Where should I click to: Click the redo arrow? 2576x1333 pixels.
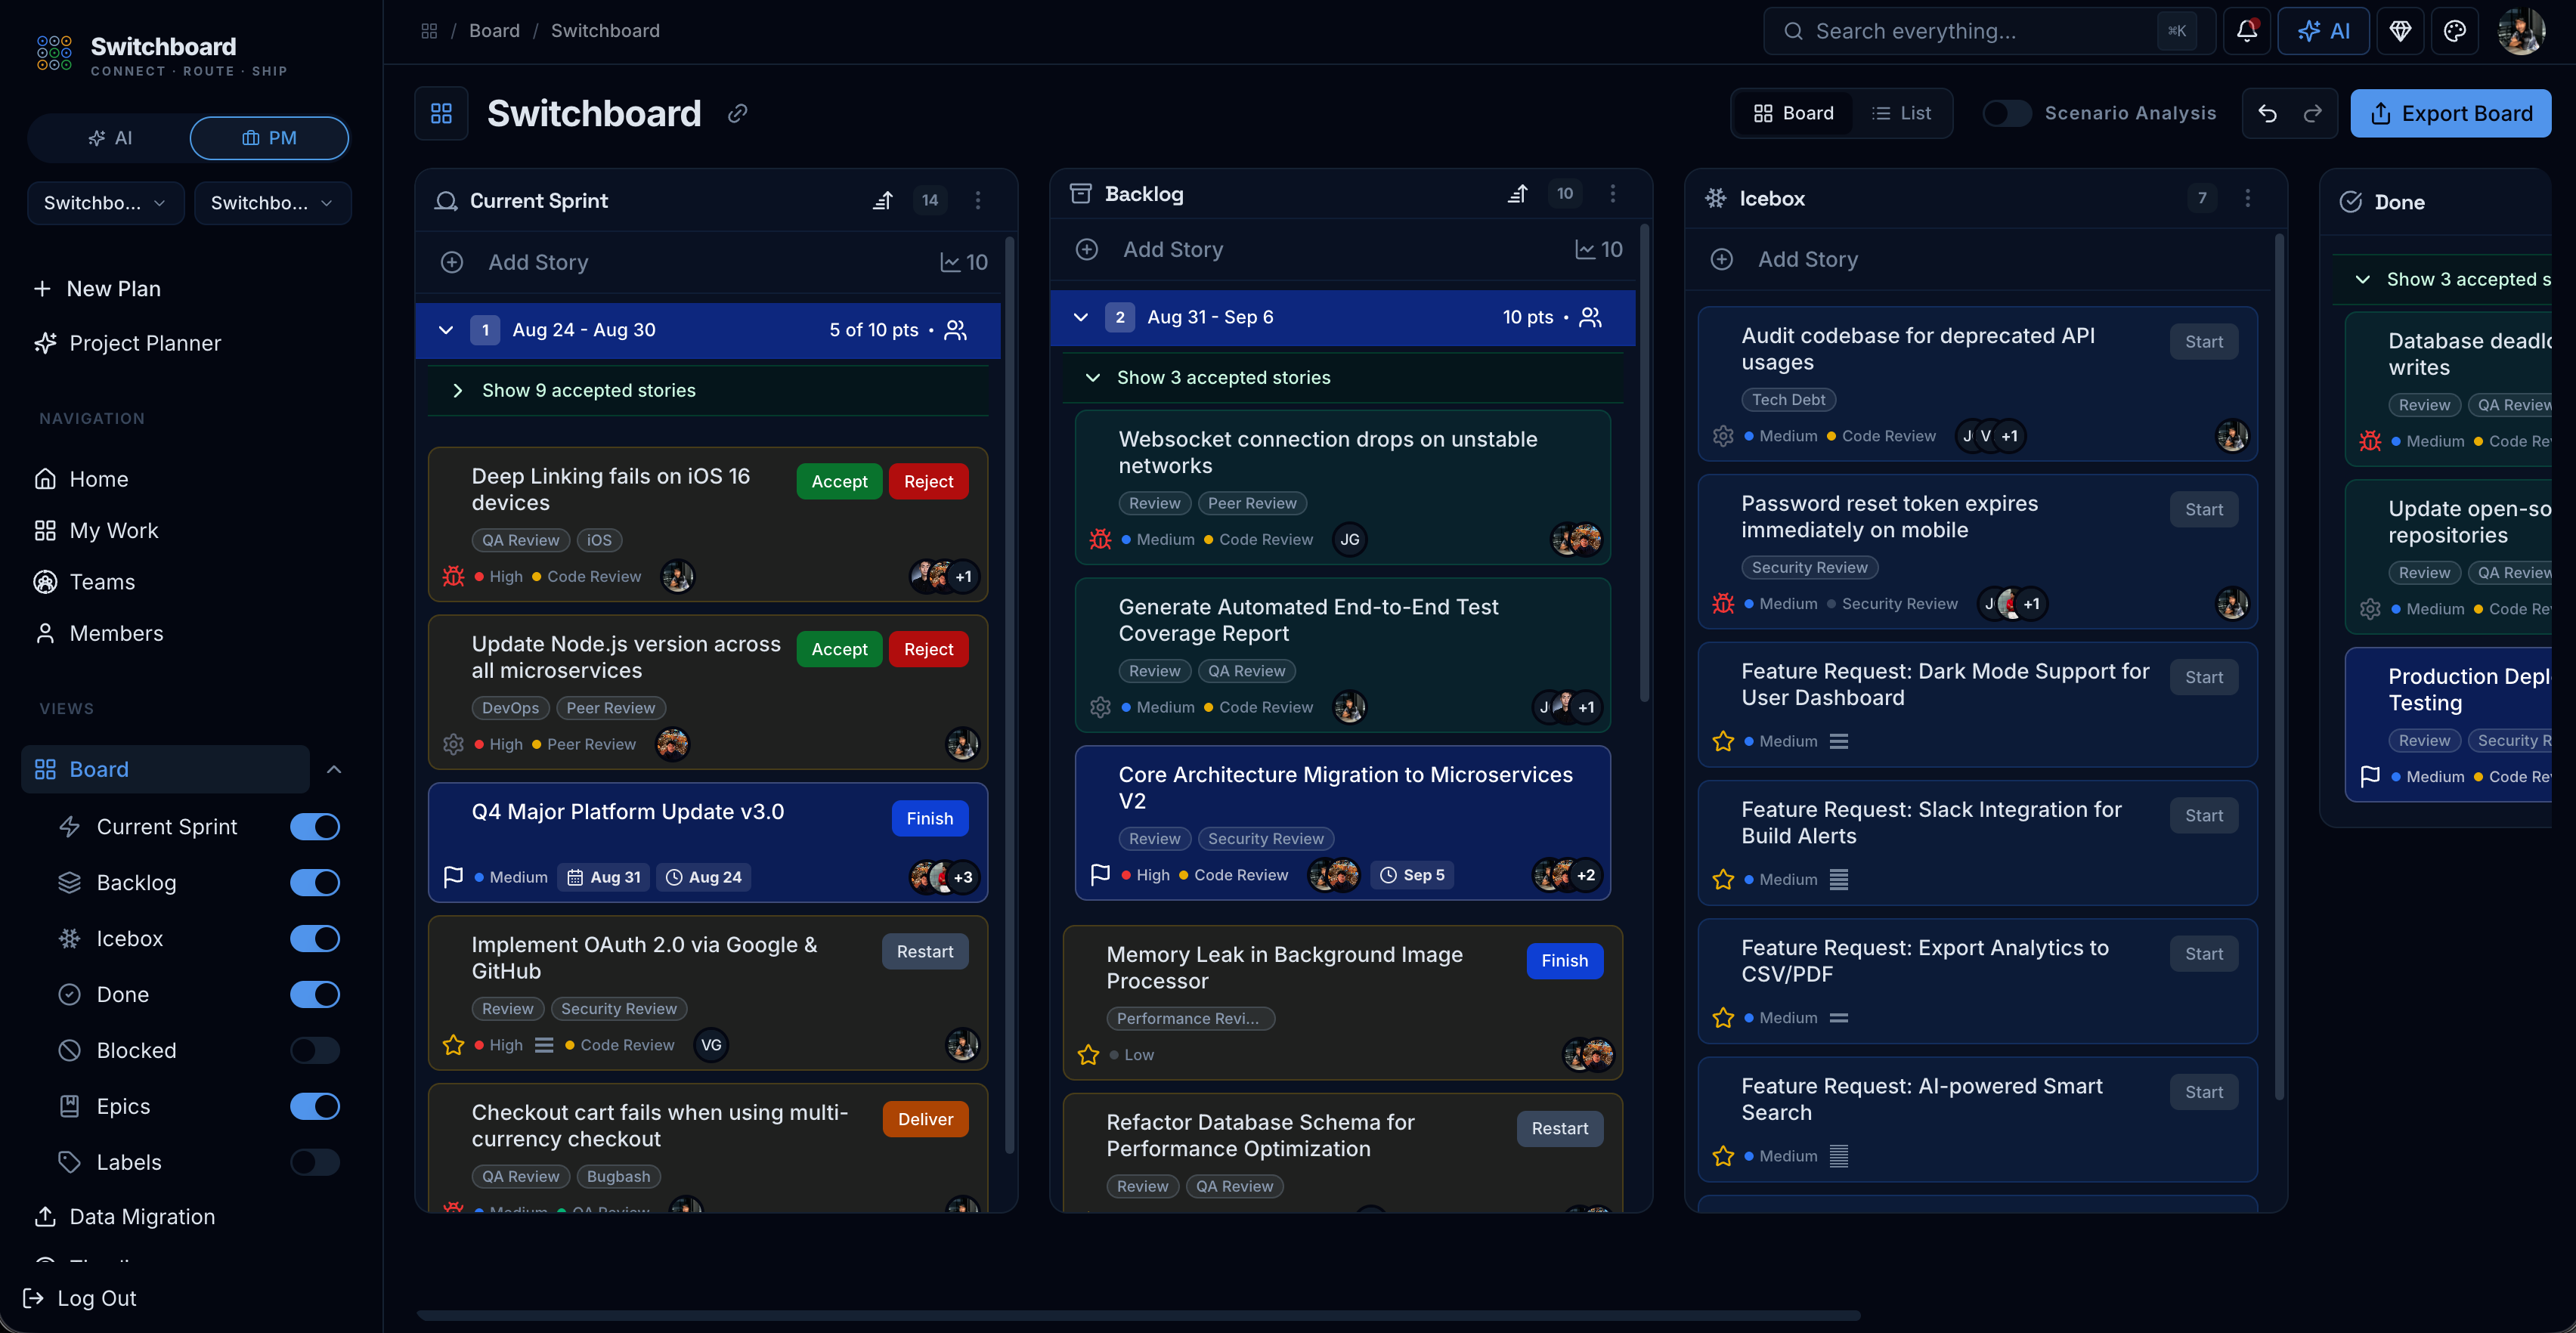pyautogui.click(x=2313, y=113)
